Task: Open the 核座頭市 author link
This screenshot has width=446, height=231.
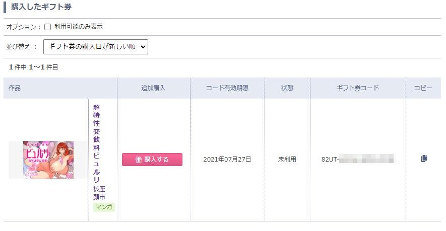Action: pos(99,193)
